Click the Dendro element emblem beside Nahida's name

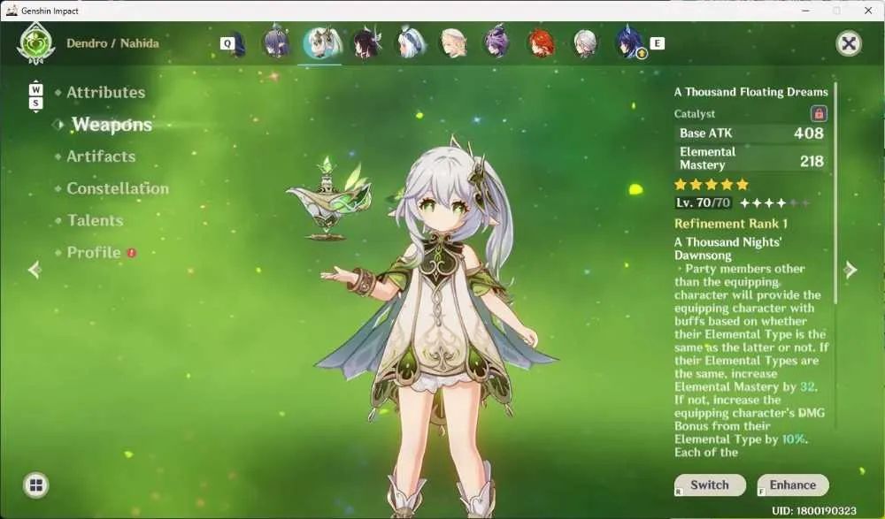click(36, 42)
